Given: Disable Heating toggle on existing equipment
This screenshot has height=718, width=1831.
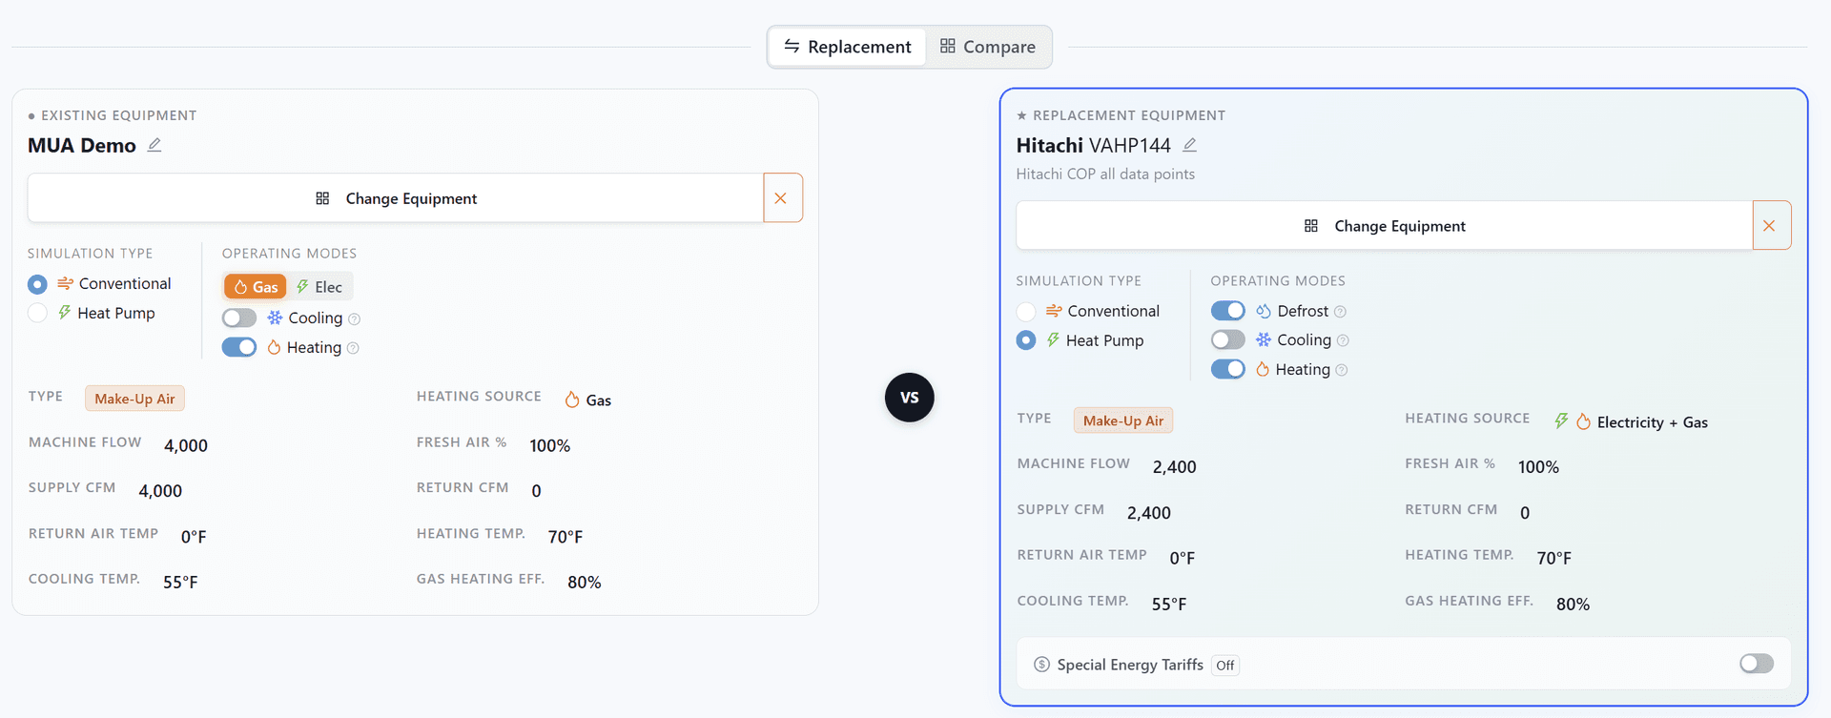Looking at the screenshot, I should (x=239, y=347).
